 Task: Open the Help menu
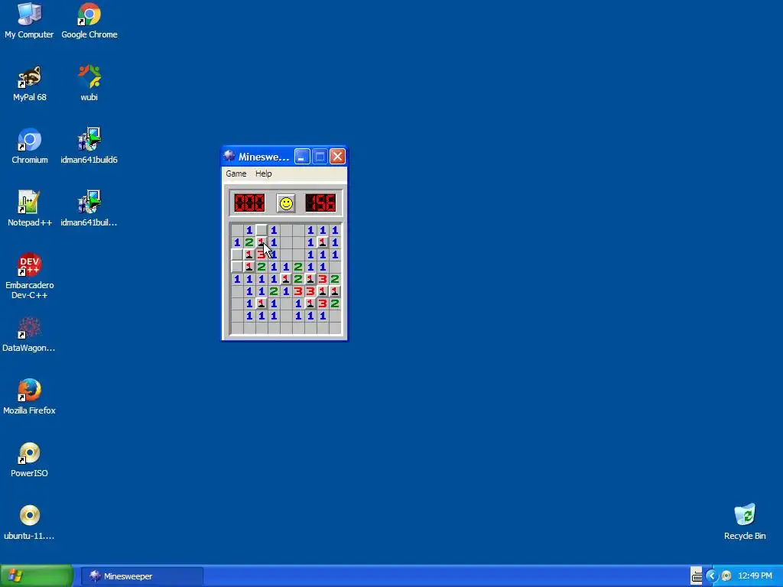[263, 174]
